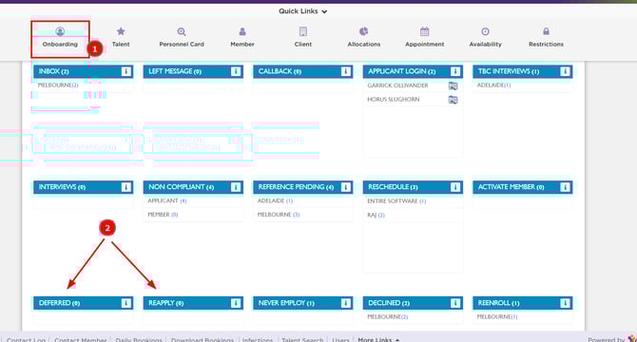Open the Availability clock icon

(x=485, y=31)
